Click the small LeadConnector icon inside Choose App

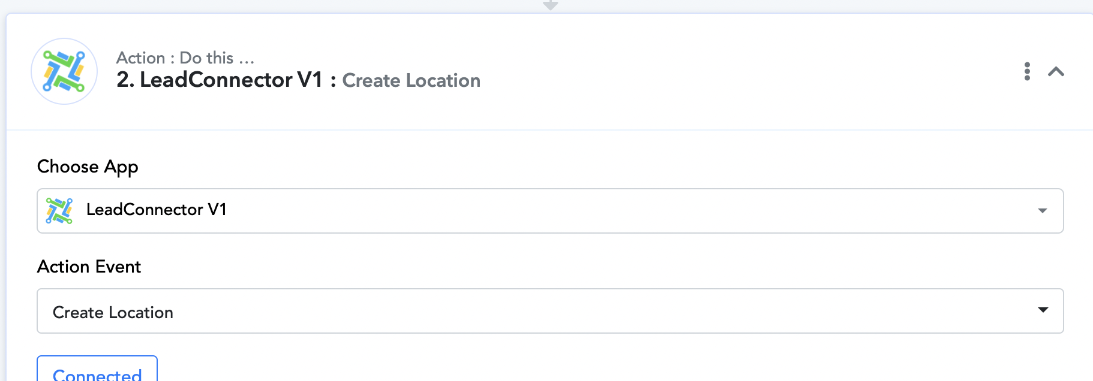pos(59,211)
